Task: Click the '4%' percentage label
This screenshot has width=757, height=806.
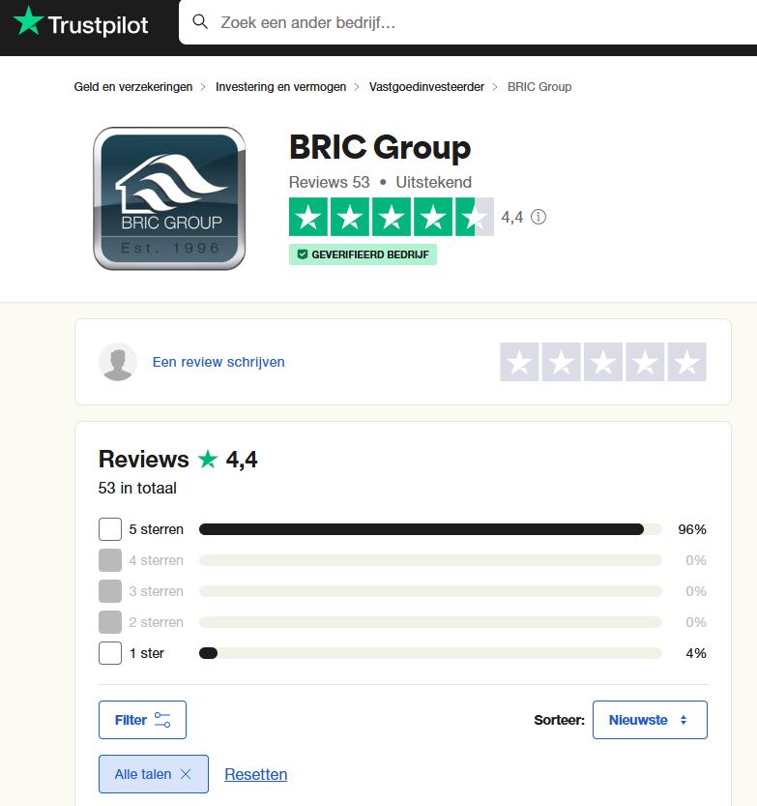Action: pos(696,653)
